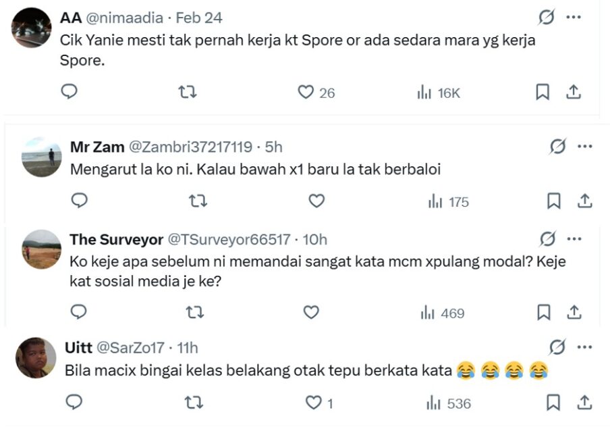The image size is (610, 427).
Task: Open AA's profile picture
Action: click(x=32, y=28)
